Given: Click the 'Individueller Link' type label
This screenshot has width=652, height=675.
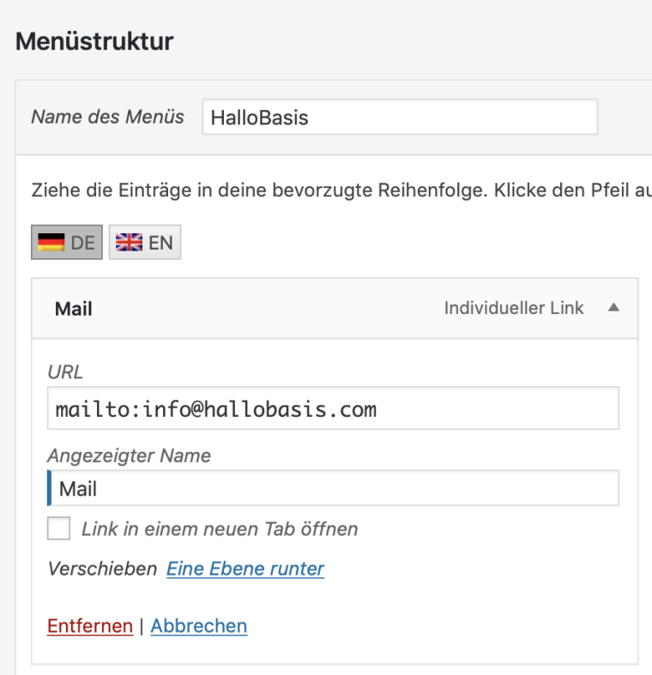Looking at the screenshot, I should tap(514, 308).
